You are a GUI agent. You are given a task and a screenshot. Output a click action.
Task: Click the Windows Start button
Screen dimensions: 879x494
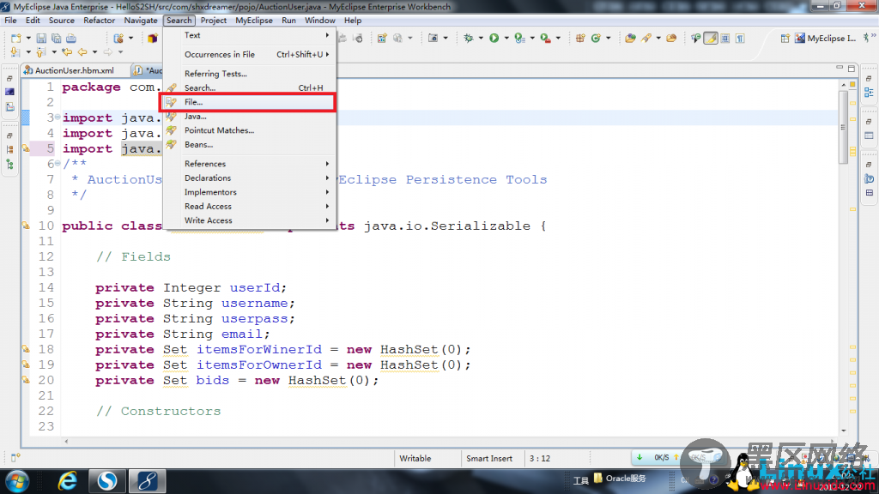(17, 481)
